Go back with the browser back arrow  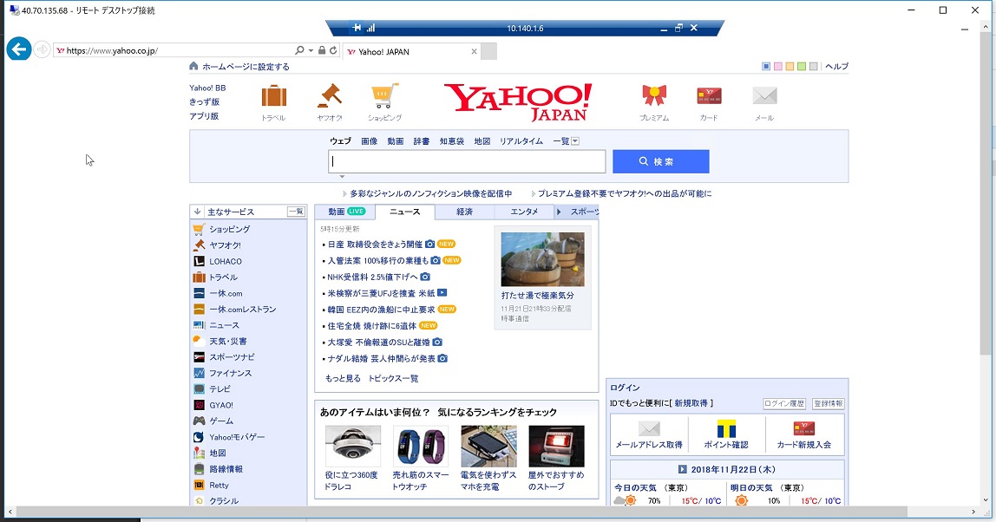pos(19,49)
